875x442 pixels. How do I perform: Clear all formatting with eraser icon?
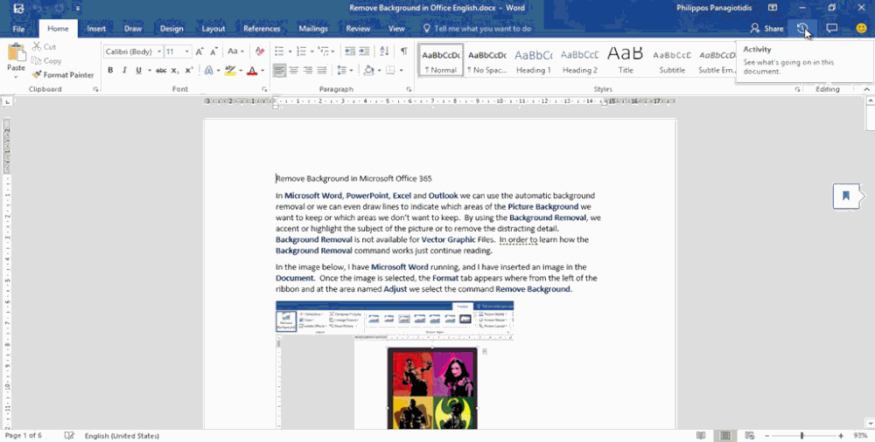260,52
